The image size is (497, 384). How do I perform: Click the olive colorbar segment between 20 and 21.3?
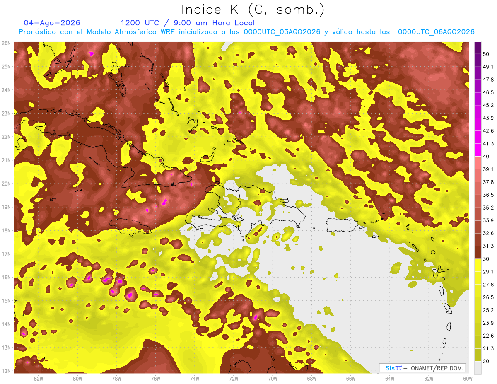(x=478, y=355)
